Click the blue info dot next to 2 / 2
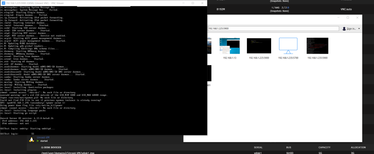 (288, 8)
